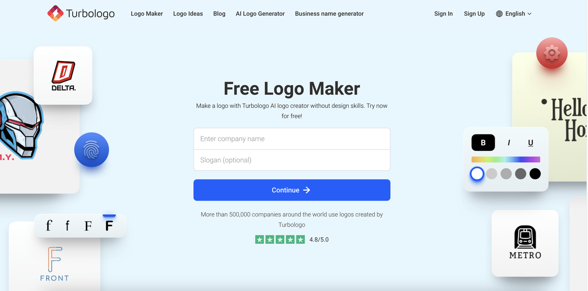Click the Delta logo card
588x291 pixels.
pyautogui.click(x=63, y=76)
